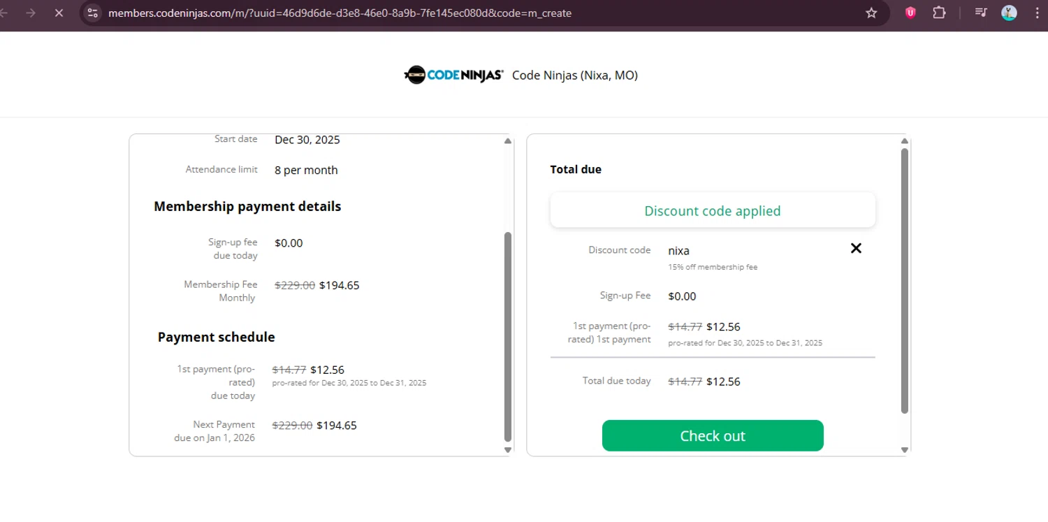The image size is (1048, 522).
Task: Click the Total due panel scrollbar thumb
Action: [905, 280]
